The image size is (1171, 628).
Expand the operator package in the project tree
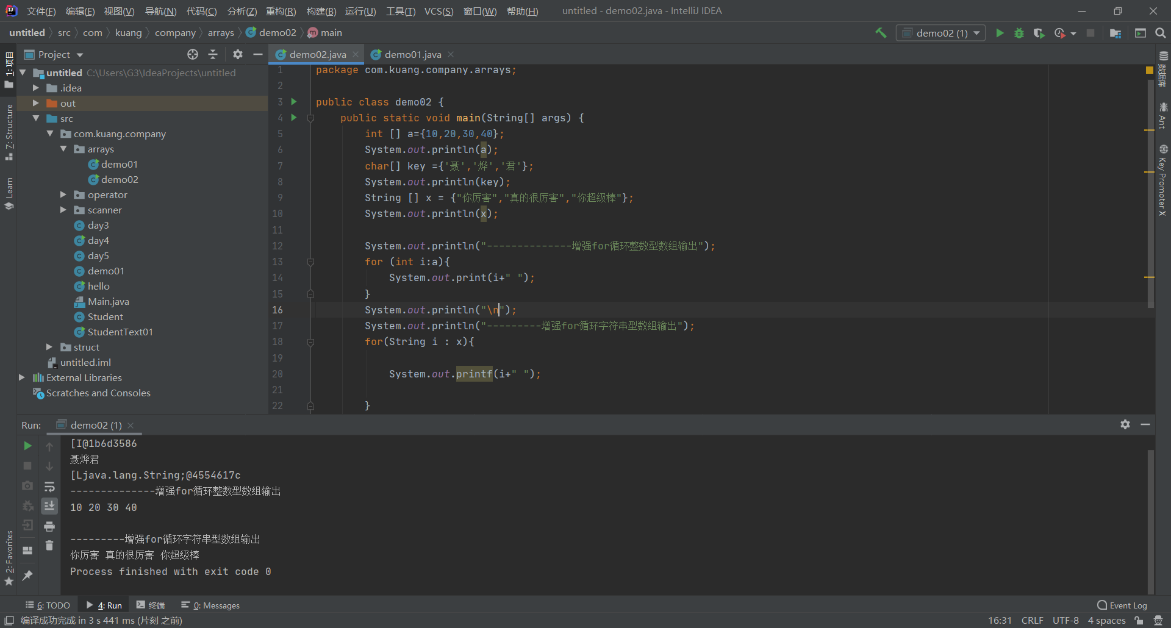(63, 194)
